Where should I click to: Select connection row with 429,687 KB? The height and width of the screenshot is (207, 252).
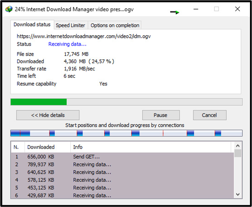[122, 195]
